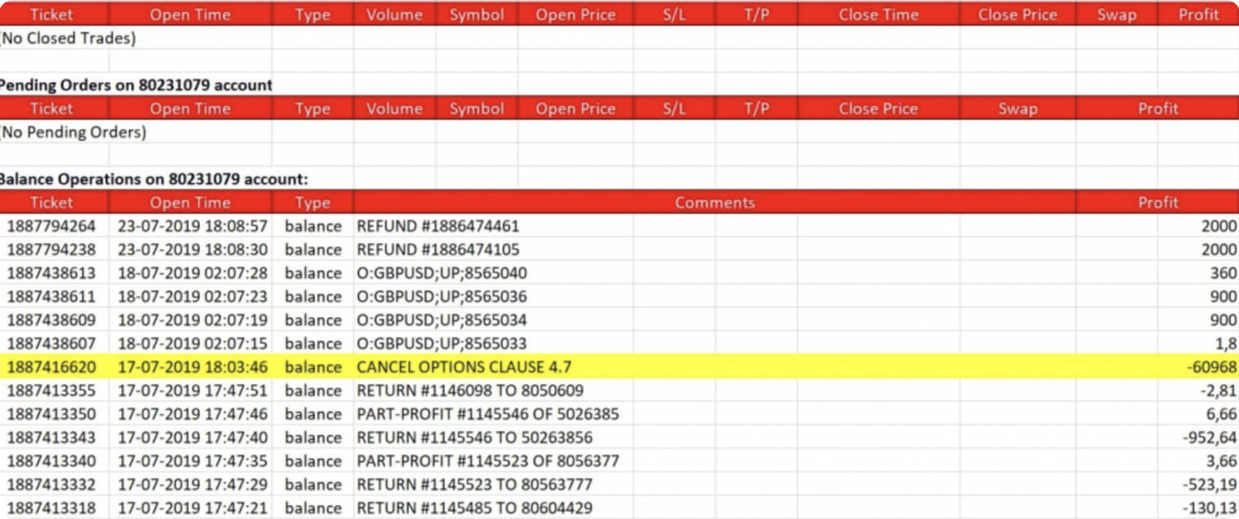Screen dimensions: 1239x519
Task: Click comment 'REFUND #1886474105'
Action: click(438, 249)
